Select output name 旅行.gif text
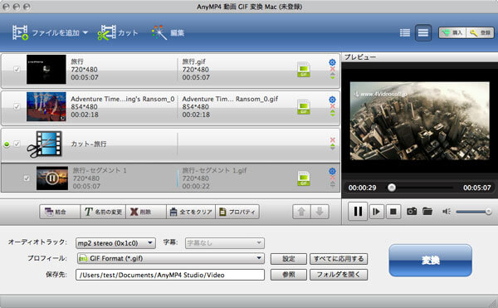 coord(193,61)
